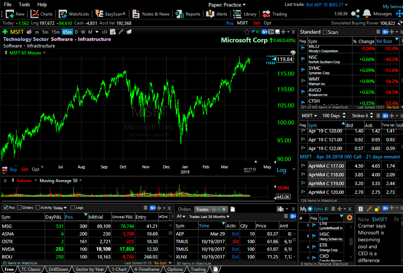The height and width of the screenshot is (273, 403).
Task: Enable the Orders checkbox in positions panel
Action: pos(19,207)
